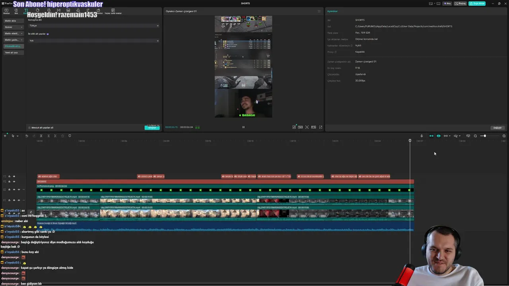Click the marker shield icon on timeline toolbar
This screenshot has width=509, height=286.
point(70,136)
